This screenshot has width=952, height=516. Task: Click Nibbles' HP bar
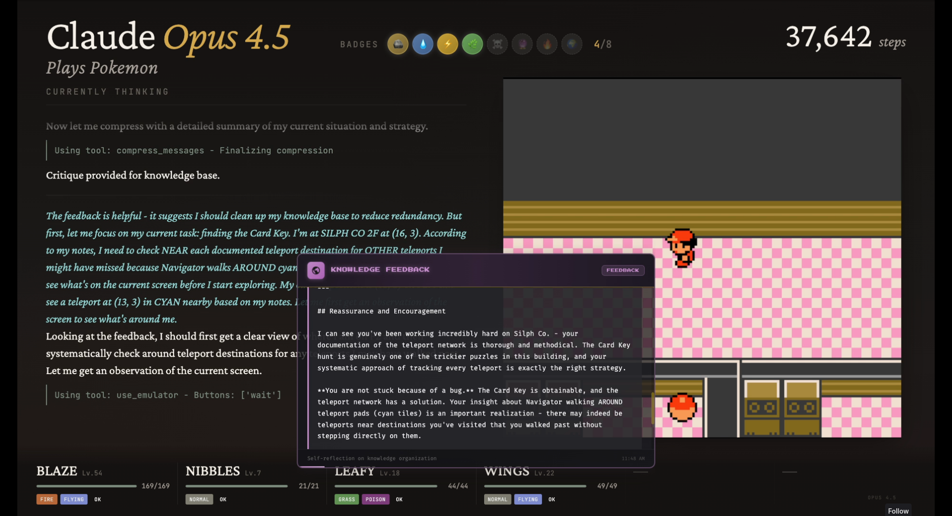click(237, 486)
